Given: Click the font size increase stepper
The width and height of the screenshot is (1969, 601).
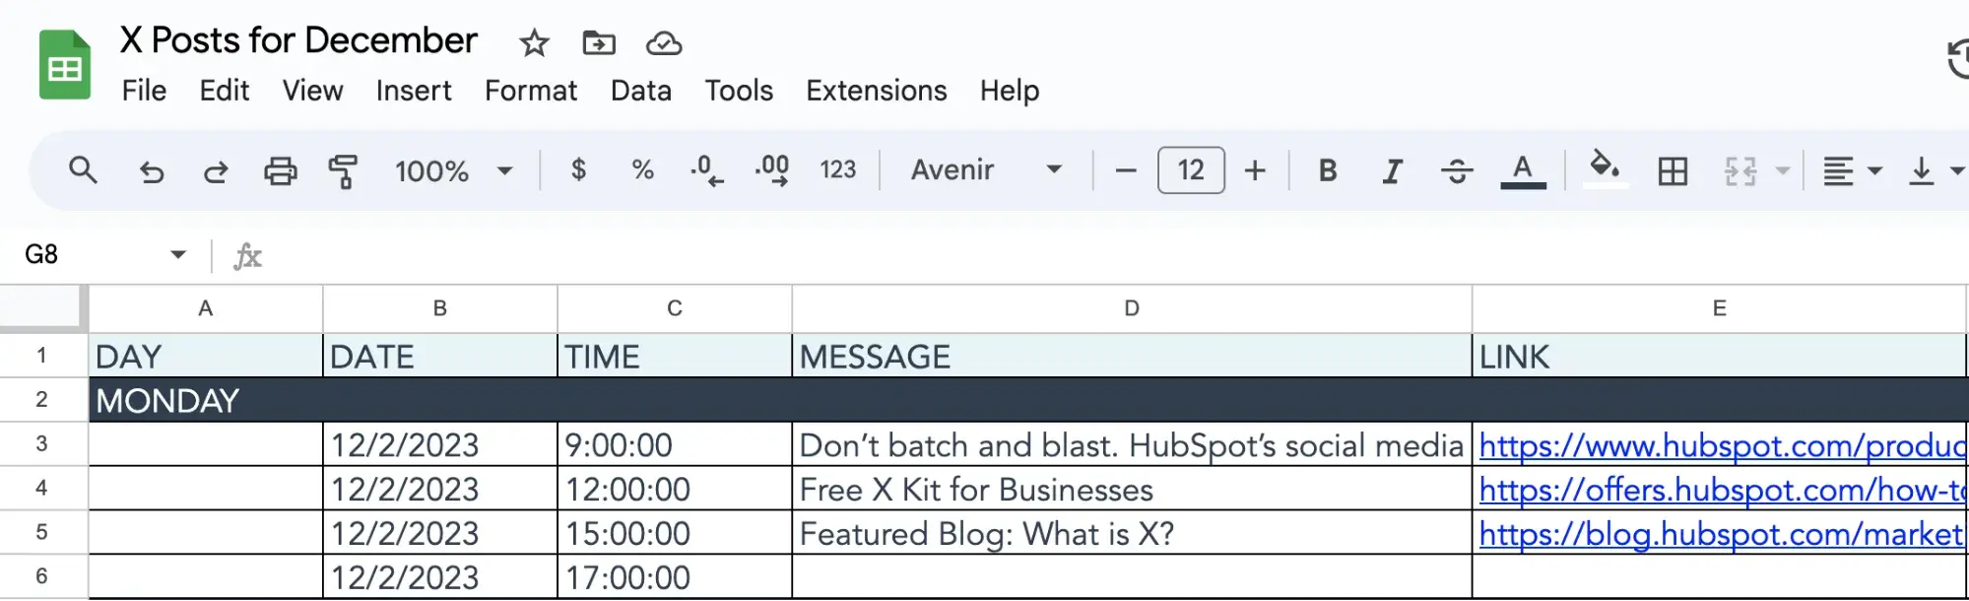Looking at the screenshot, I should pyautogui.click(x=1255, y=170).
